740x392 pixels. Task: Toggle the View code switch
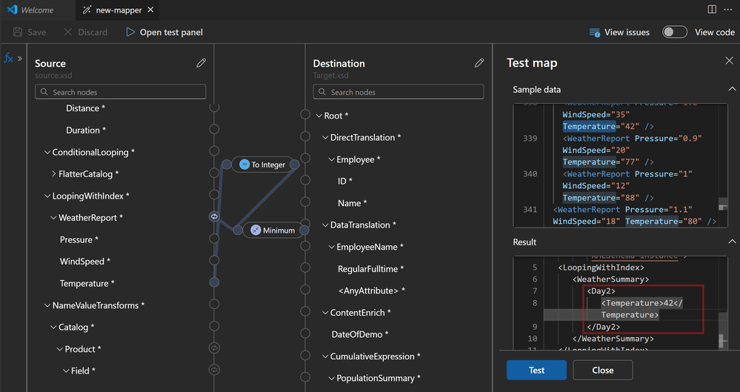(x=674, y=32)
